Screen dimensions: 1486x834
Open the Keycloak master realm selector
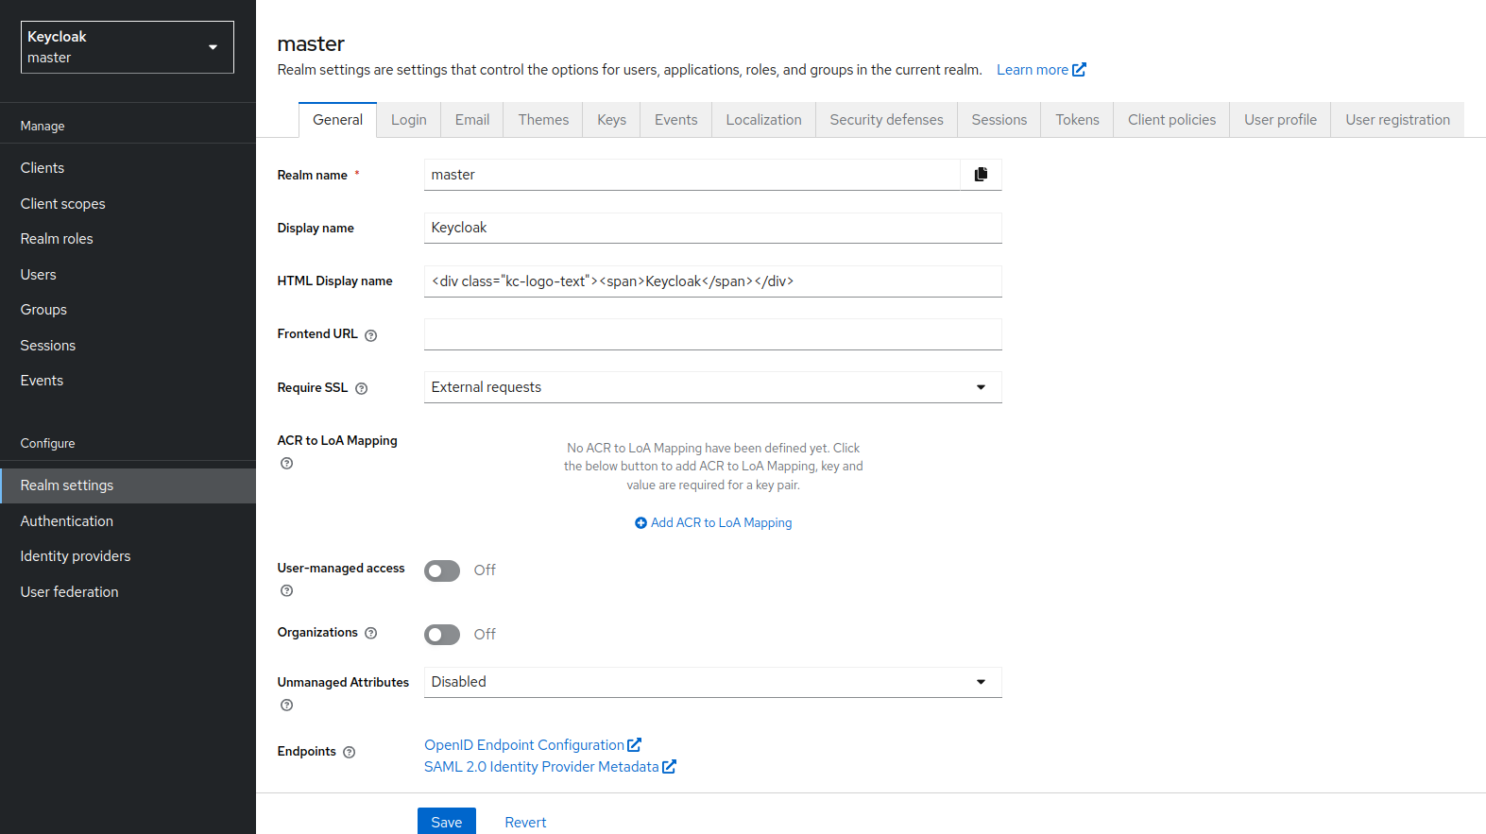(128, 47)
